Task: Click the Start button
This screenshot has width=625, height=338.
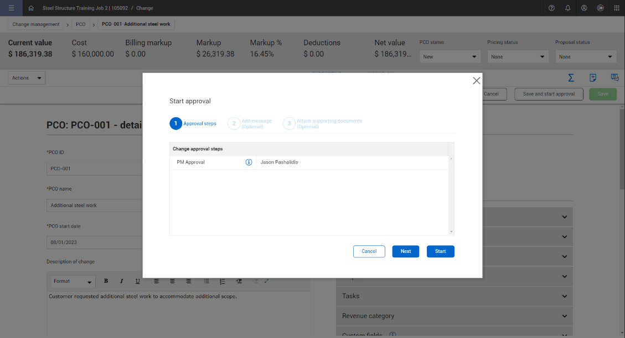Action: click(440, 251)
